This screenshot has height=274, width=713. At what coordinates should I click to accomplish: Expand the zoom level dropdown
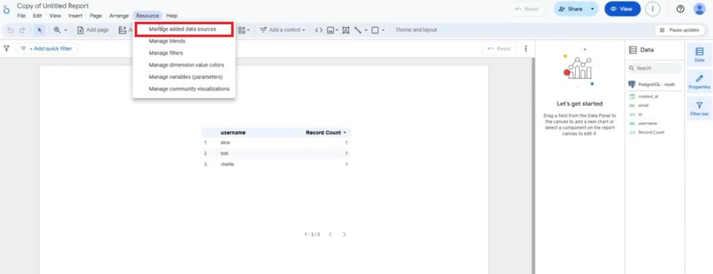tap(61, 30)
